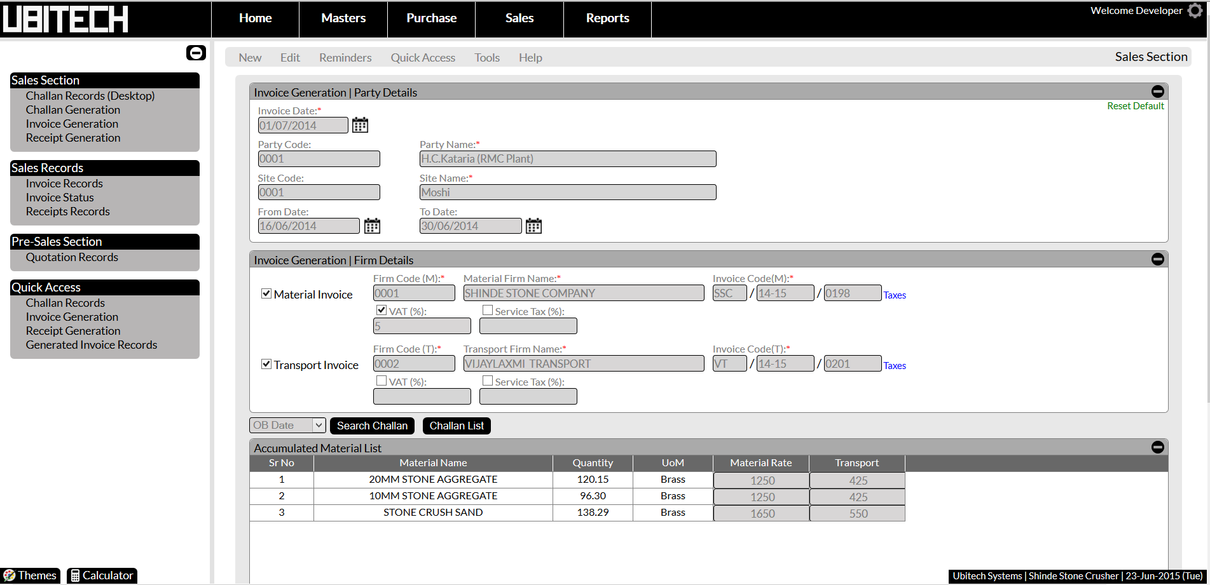Image resolution: width=1210 pixels, height=585 pixels.
Task: Toggle the Transport Invoice checkbox
Action: tap(266, 364)
